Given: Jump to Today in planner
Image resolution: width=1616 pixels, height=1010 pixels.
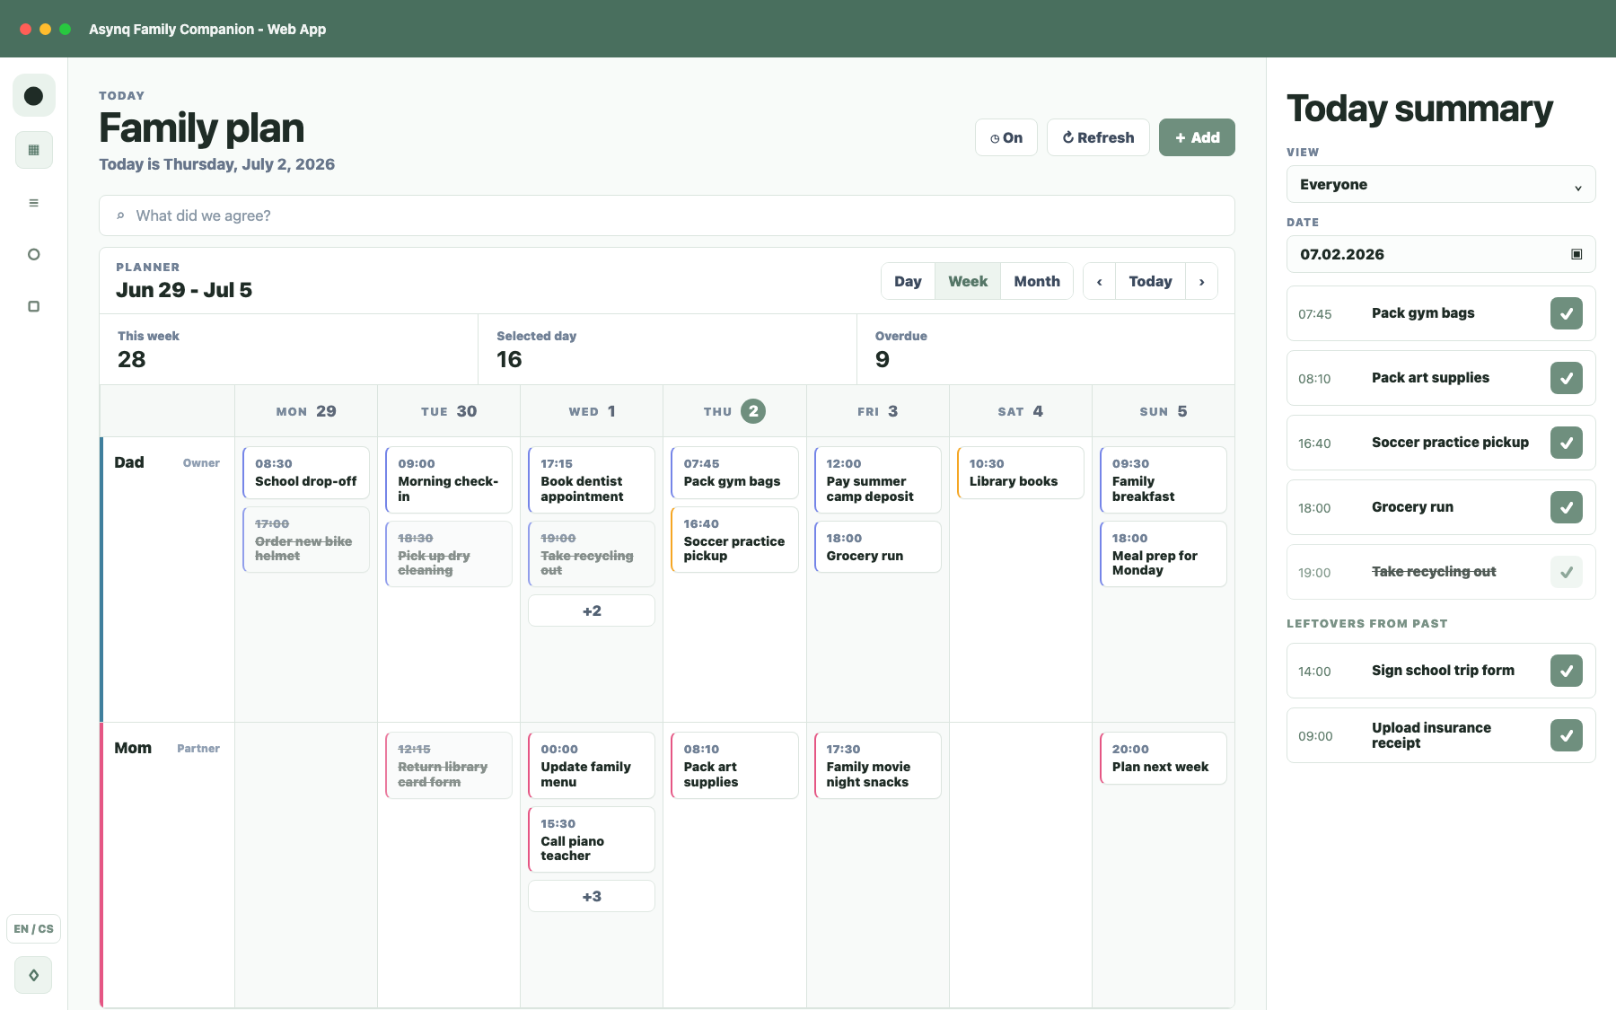Looking at the screenshot, I should pyautogui.click(x=1150, y=281).
